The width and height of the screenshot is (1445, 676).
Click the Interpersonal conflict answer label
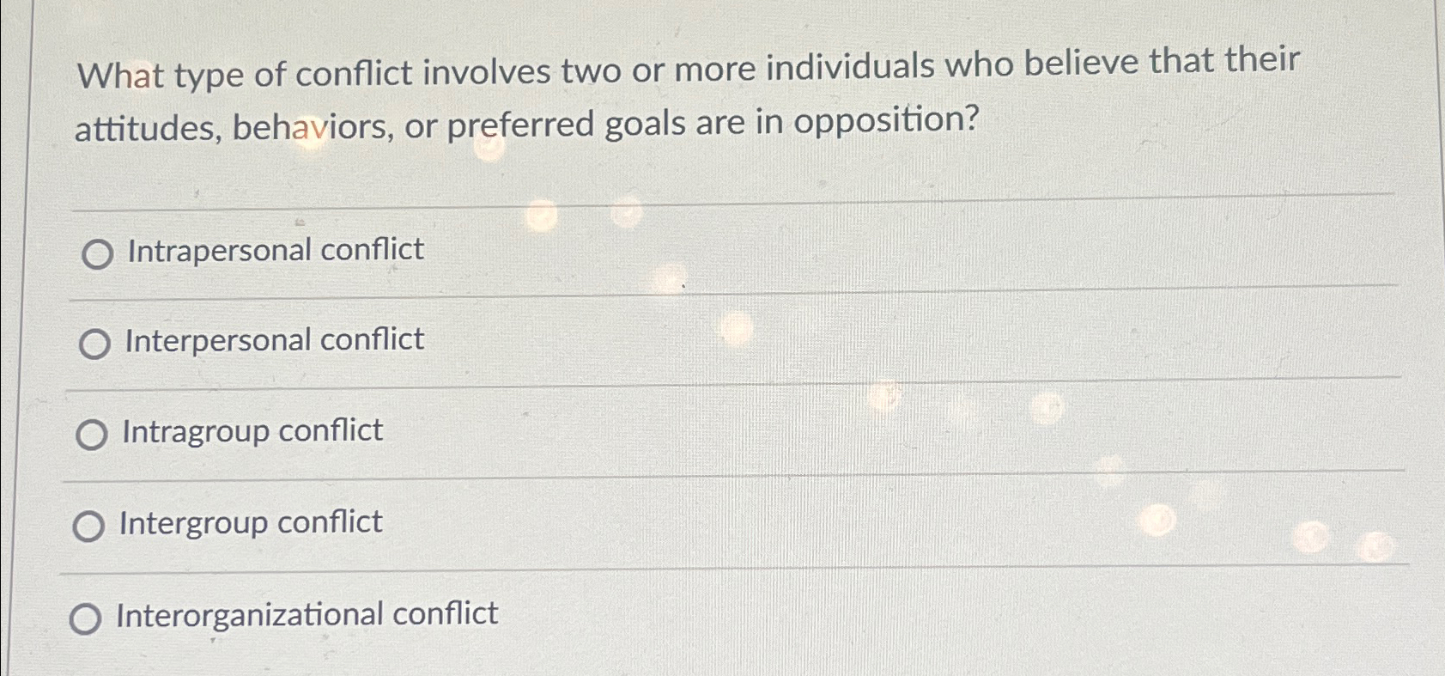273,340
